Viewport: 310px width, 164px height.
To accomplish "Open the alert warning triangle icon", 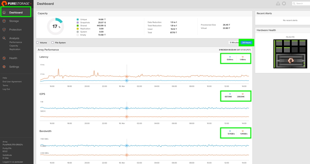I will click(x=278, y=4).
